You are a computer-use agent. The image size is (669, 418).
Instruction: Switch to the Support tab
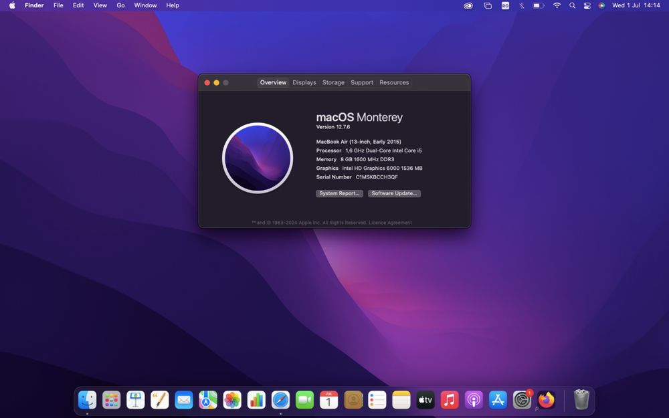pos(362,83)
